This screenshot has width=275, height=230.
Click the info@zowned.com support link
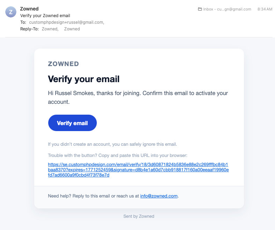[x=159, y=196]
